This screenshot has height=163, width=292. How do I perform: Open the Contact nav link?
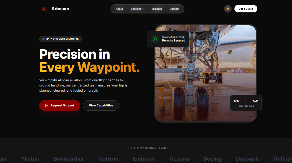click(x=174, y=9)
